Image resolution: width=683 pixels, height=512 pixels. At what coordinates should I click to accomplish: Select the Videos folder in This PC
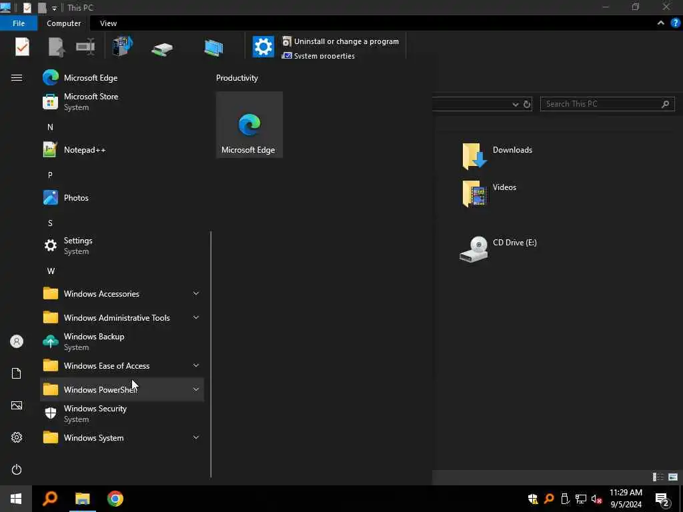coord(490,193)
